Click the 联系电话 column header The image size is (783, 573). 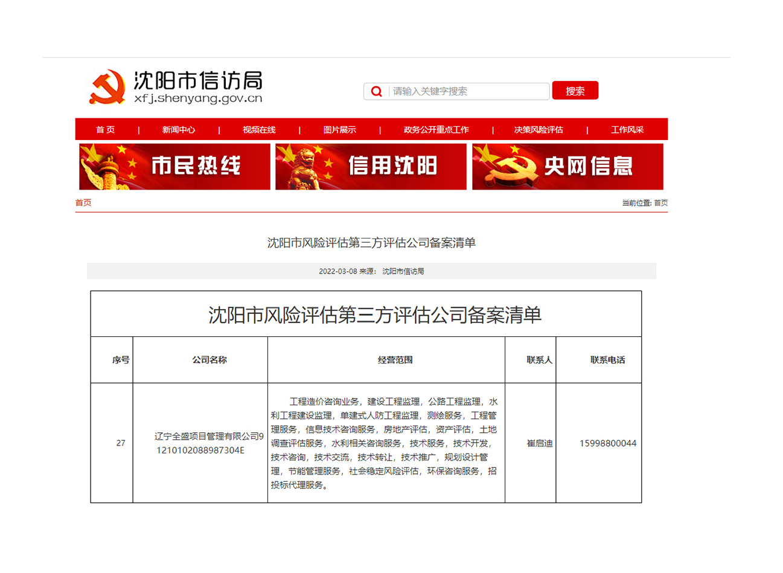click(607, 360)
